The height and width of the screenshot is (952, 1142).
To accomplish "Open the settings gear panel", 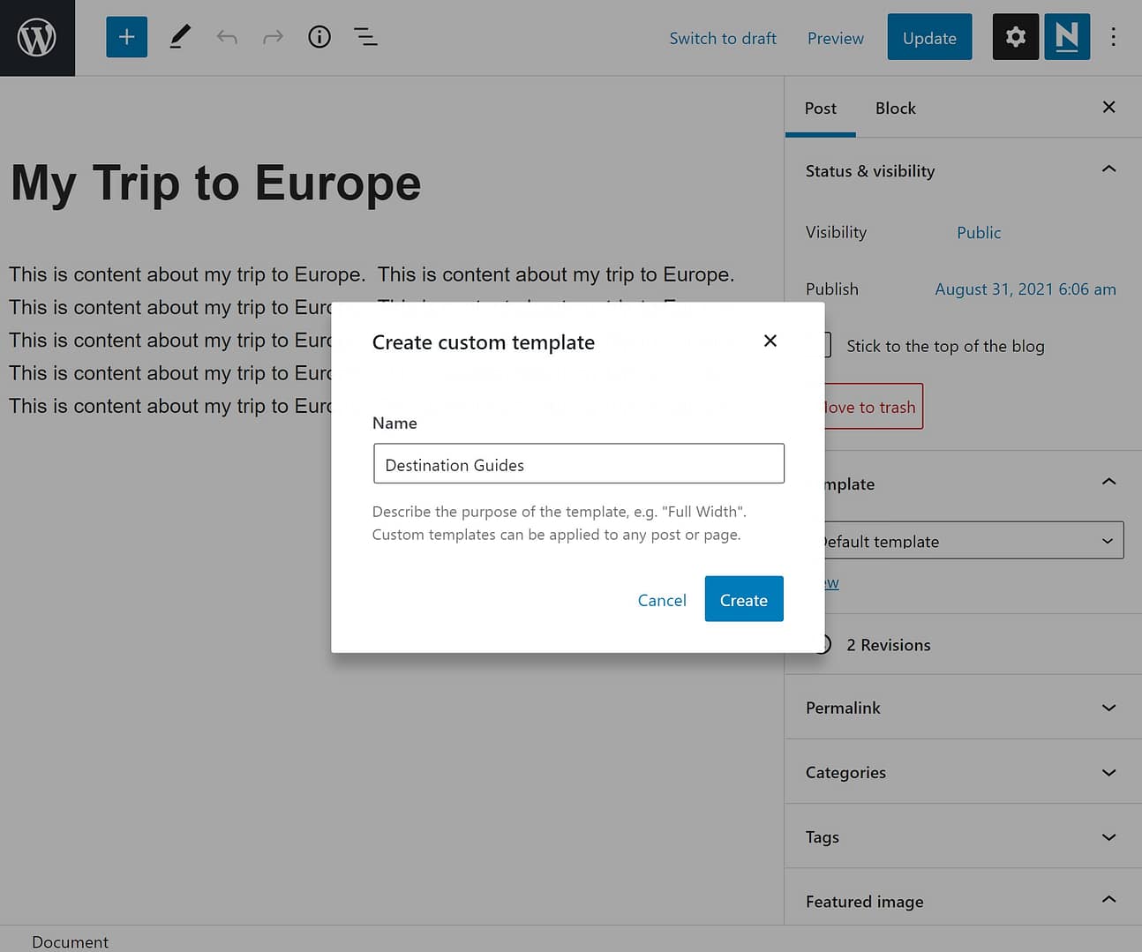I will tap(1015, 36).
